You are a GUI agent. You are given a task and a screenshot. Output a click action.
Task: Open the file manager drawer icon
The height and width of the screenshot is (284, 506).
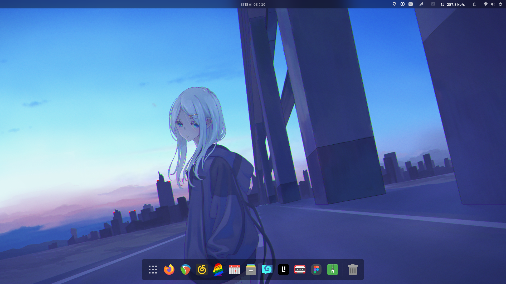[x=251, y=270]
